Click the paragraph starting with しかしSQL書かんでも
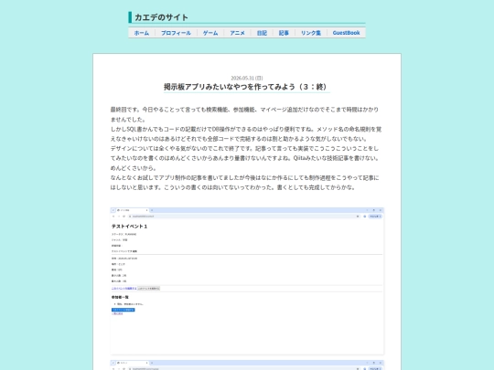The height and width of the screenshot is (370, 494). pos(246,133)
